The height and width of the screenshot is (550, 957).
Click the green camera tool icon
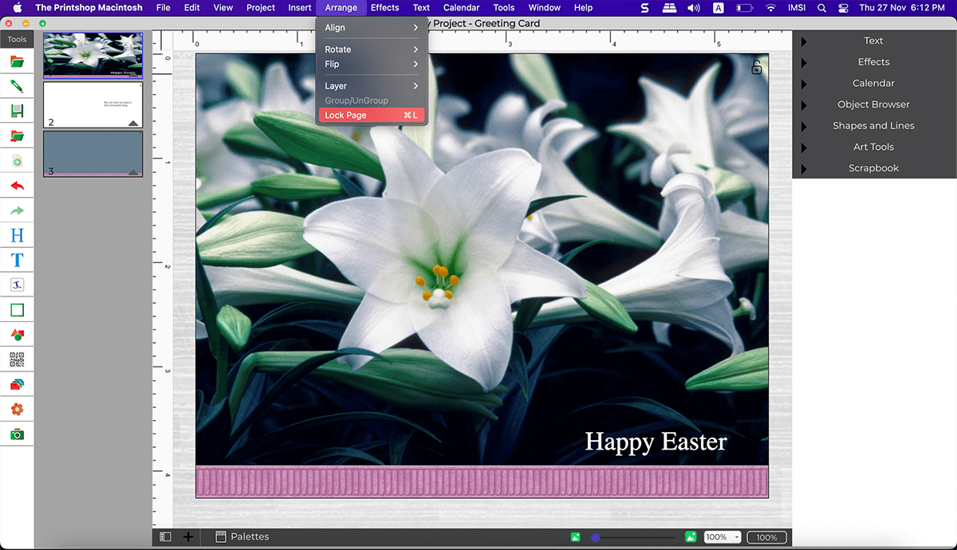(x=17, y=434)
